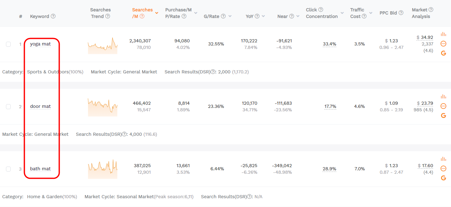The height and width of the screenshot is (207, 451).
Task: Check the bath mat row checkbox
Action: coord(8,169)
